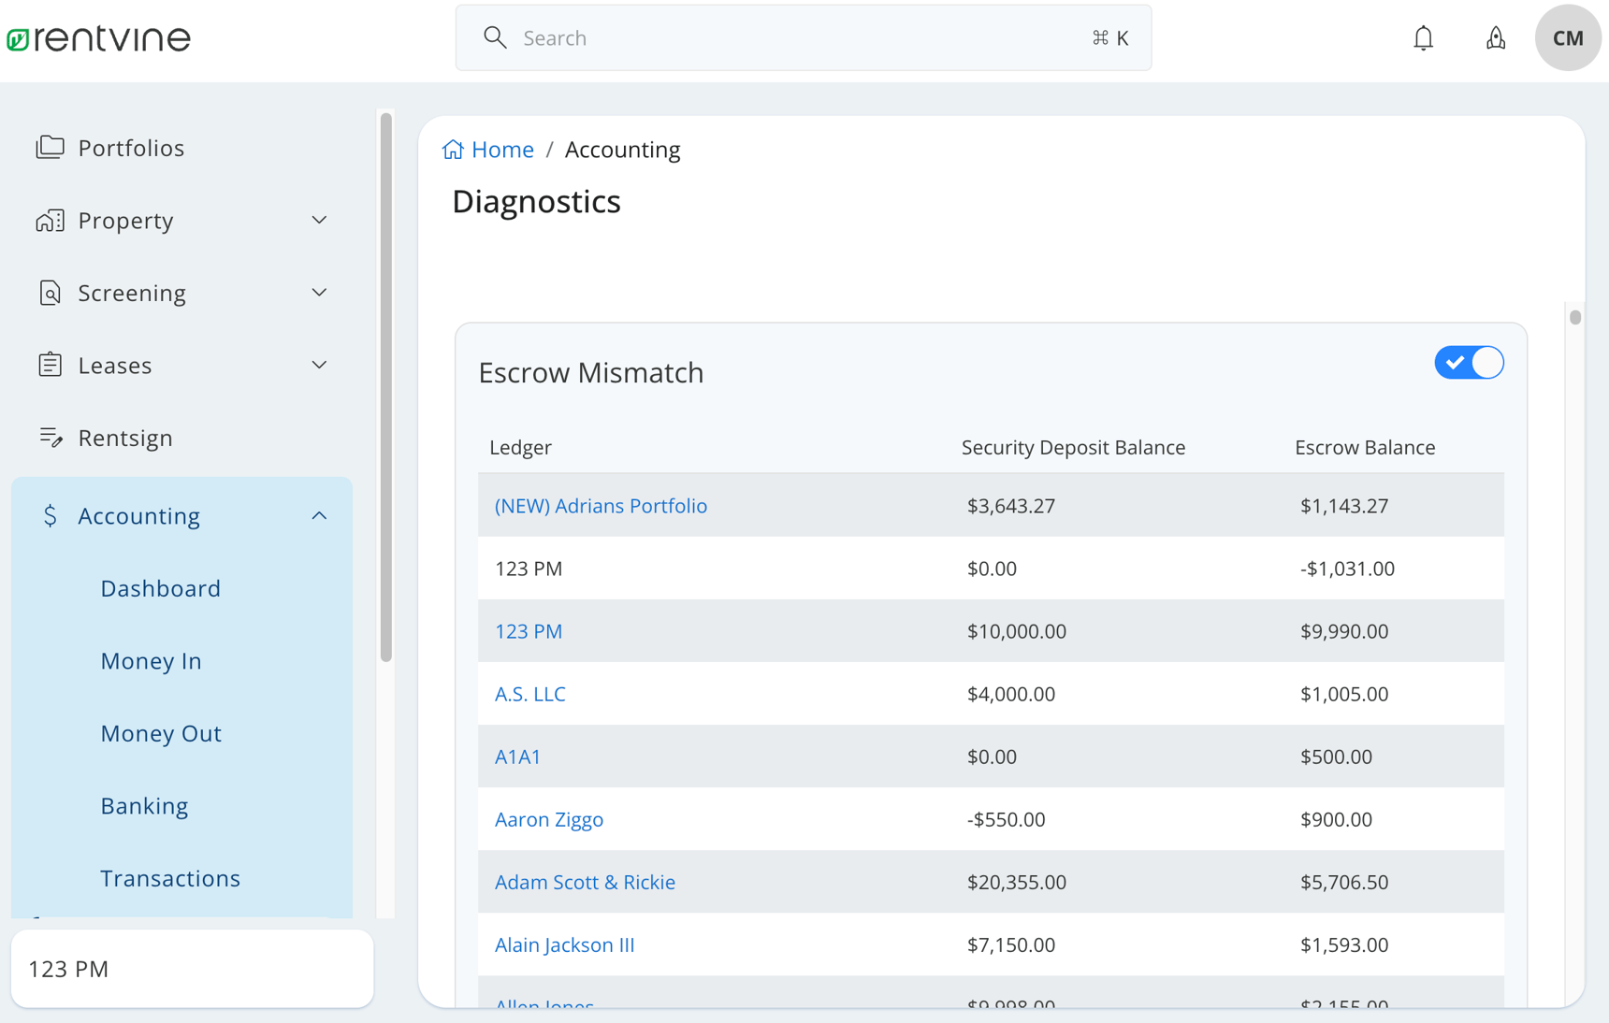Select the Property building icon
The width and height of the screenshot is (1609, 1023).
pos(49,220)
